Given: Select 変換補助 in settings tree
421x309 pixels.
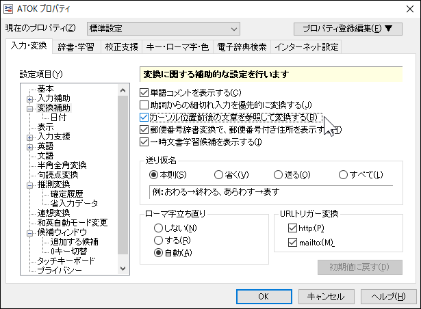Looking at the screenshot, I should coord(53,108).
